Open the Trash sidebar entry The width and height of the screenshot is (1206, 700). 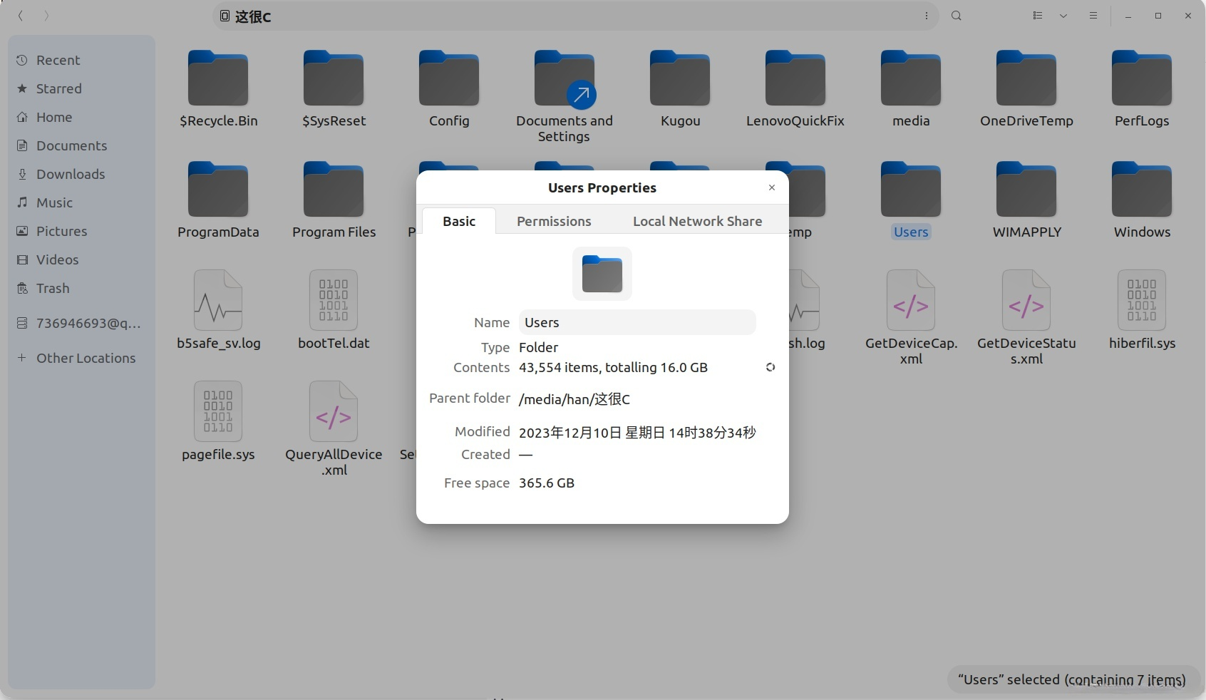point(53,288)
